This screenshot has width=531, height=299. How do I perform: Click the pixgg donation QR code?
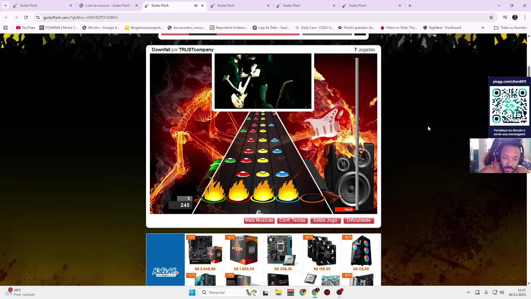click(509, 106)
